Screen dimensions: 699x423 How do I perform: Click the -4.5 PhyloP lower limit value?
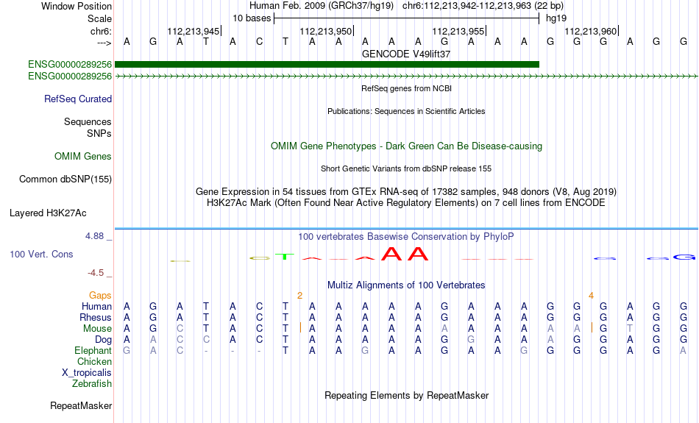tap(96, 273)
